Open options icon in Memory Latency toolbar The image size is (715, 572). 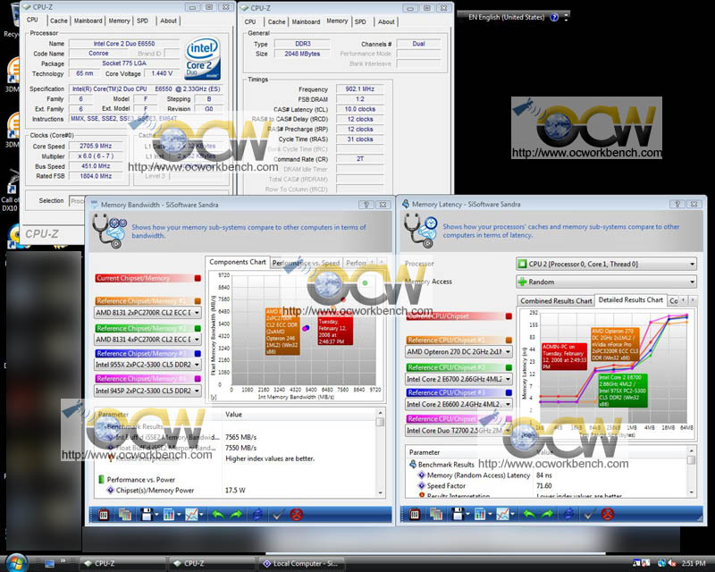point(415,515)
